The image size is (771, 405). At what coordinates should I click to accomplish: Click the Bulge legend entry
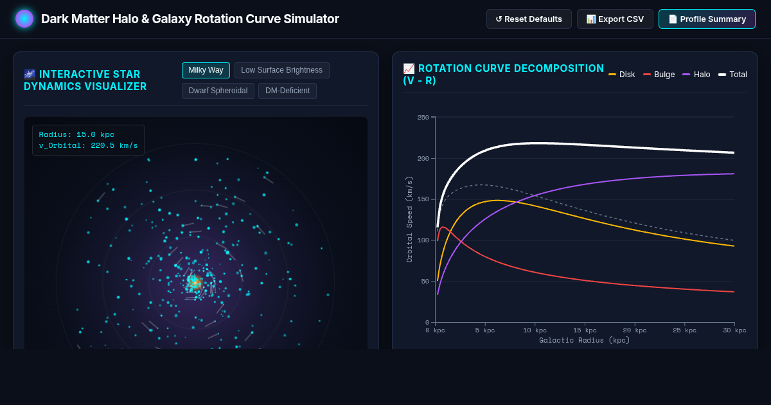coord(659,75)
